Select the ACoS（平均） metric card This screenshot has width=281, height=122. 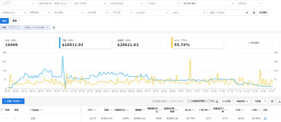197,42
